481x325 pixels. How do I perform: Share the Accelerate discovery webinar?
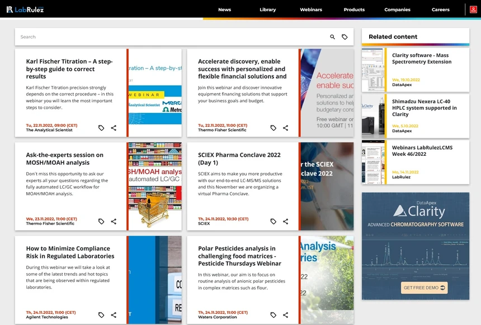[x=286, y=128]
